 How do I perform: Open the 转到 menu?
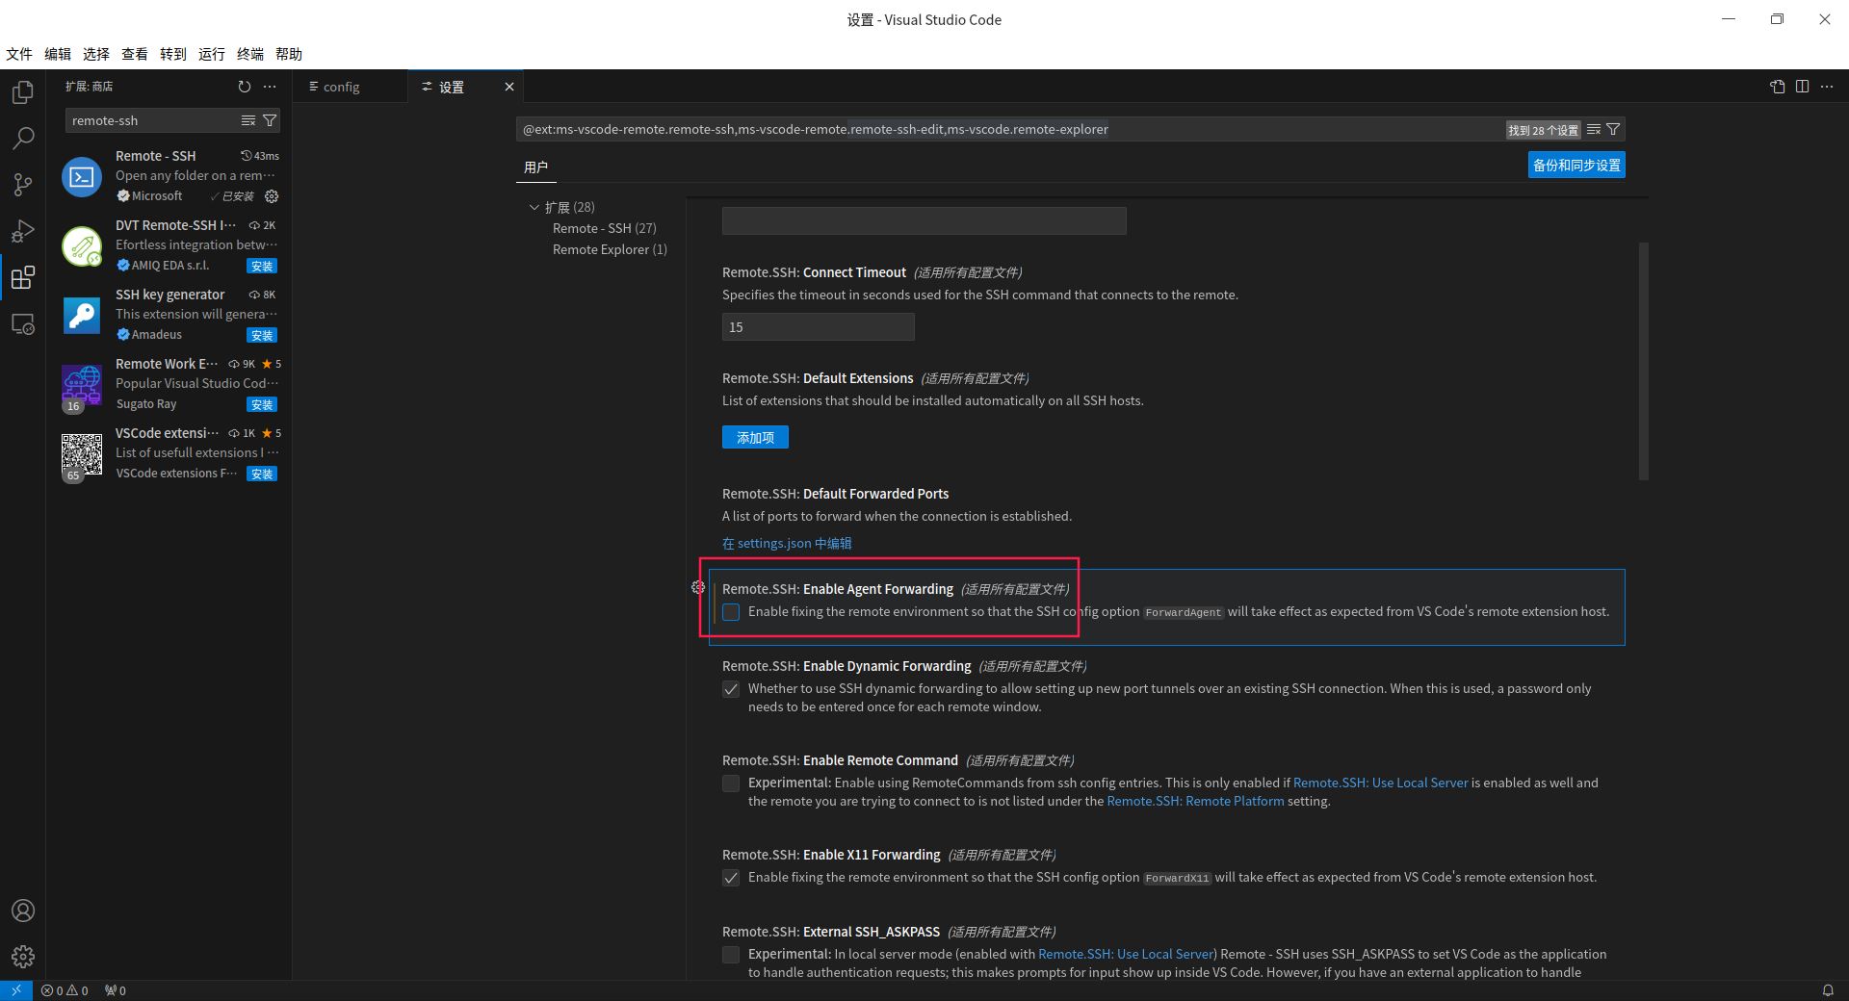pos(173,54)
